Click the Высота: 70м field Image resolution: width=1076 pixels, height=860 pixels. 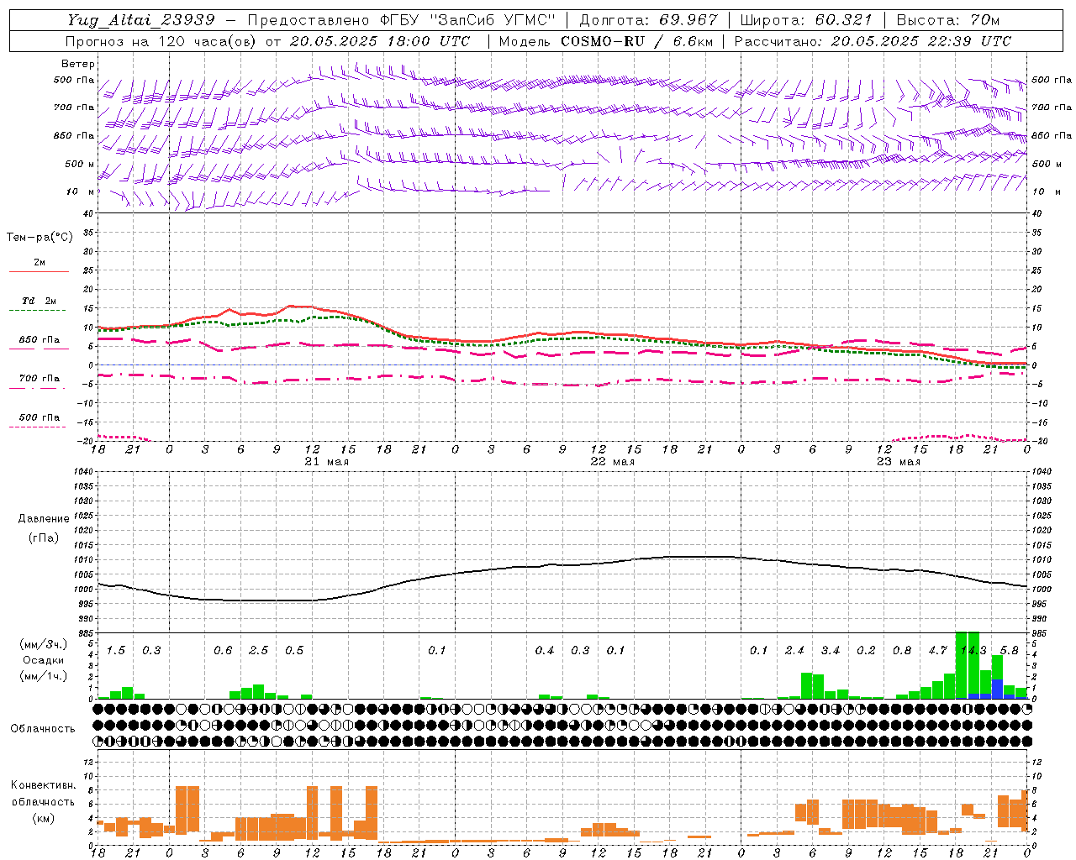948,20
